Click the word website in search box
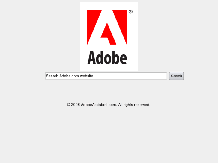 tap(88, 76)
